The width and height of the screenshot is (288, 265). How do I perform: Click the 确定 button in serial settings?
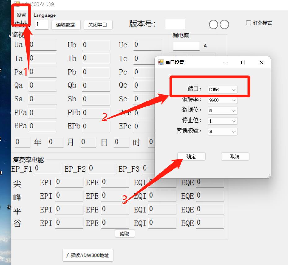pos(191,157)
